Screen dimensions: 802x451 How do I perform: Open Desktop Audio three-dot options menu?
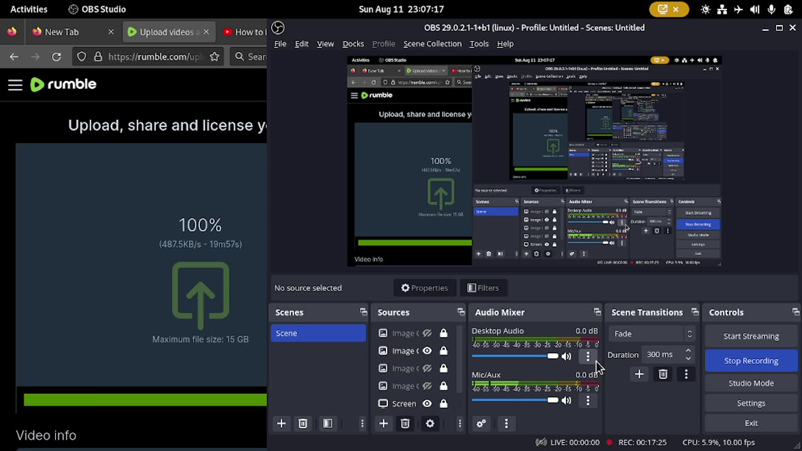588,356
